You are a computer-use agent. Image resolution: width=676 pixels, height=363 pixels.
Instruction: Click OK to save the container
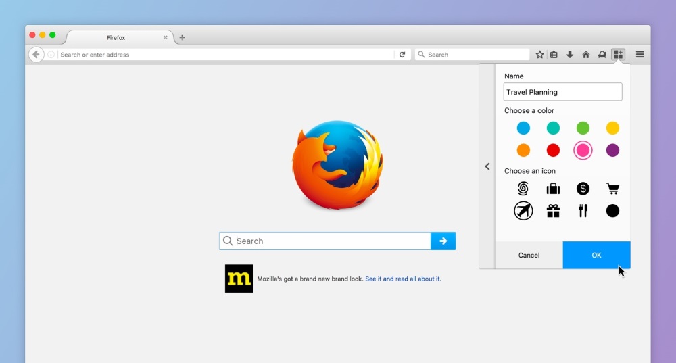tap(596, 255)
